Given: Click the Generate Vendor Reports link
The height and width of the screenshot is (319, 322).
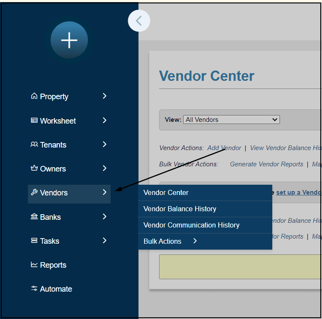Looking at the screenshot, I should click(x=266, y=164).
